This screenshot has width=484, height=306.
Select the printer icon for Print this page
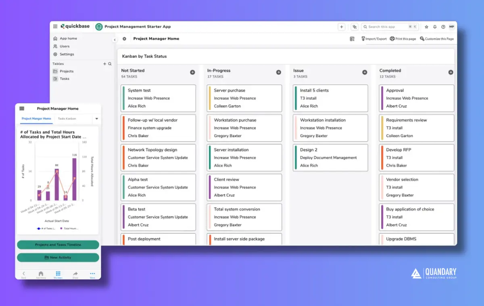pos(392,39)
